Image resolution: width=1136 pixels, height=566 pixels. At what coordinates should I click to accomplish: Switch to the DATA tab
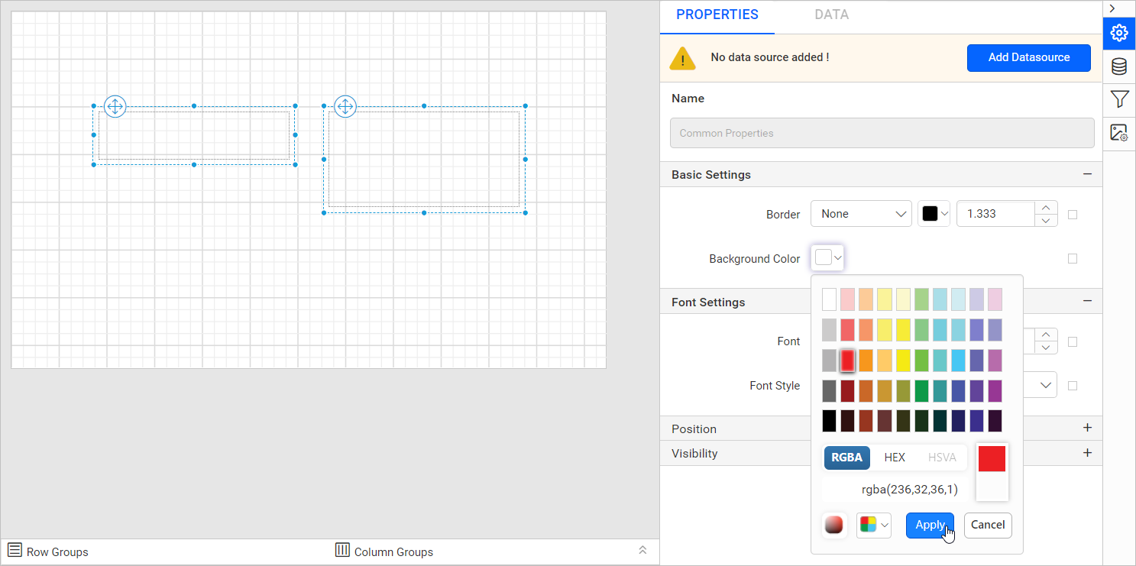(x=830, y=15)
